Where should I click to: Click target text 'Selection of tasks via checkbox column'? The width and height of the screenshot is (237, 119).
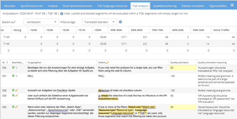point(120,90)
